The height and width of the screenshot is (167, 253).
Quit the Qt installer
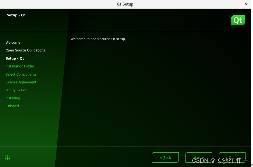pyautogui.click(x=232, y=158)
